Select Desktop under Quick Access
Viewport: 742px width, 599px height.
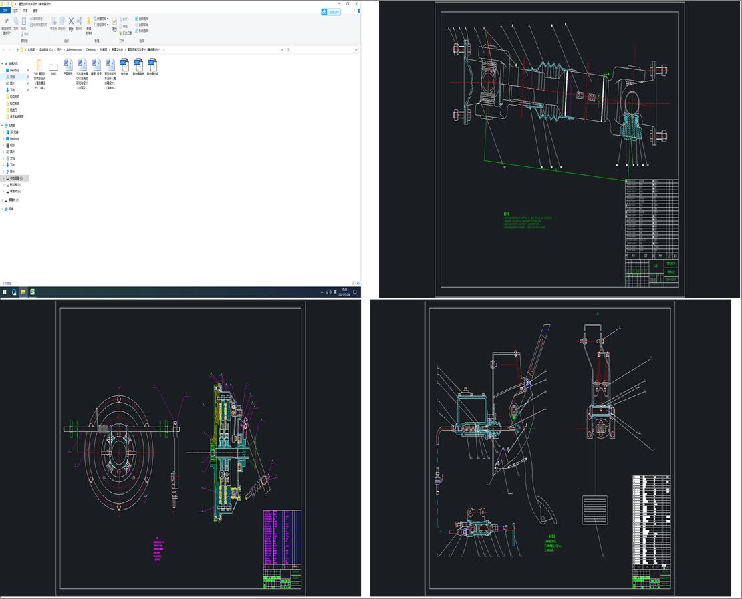(14, 70)
